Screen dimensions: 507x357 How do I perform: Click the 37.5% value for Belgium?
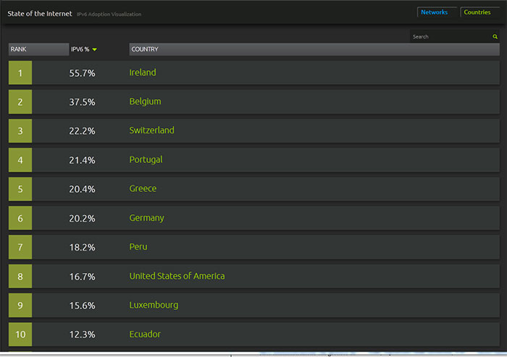tap(82, 102)
